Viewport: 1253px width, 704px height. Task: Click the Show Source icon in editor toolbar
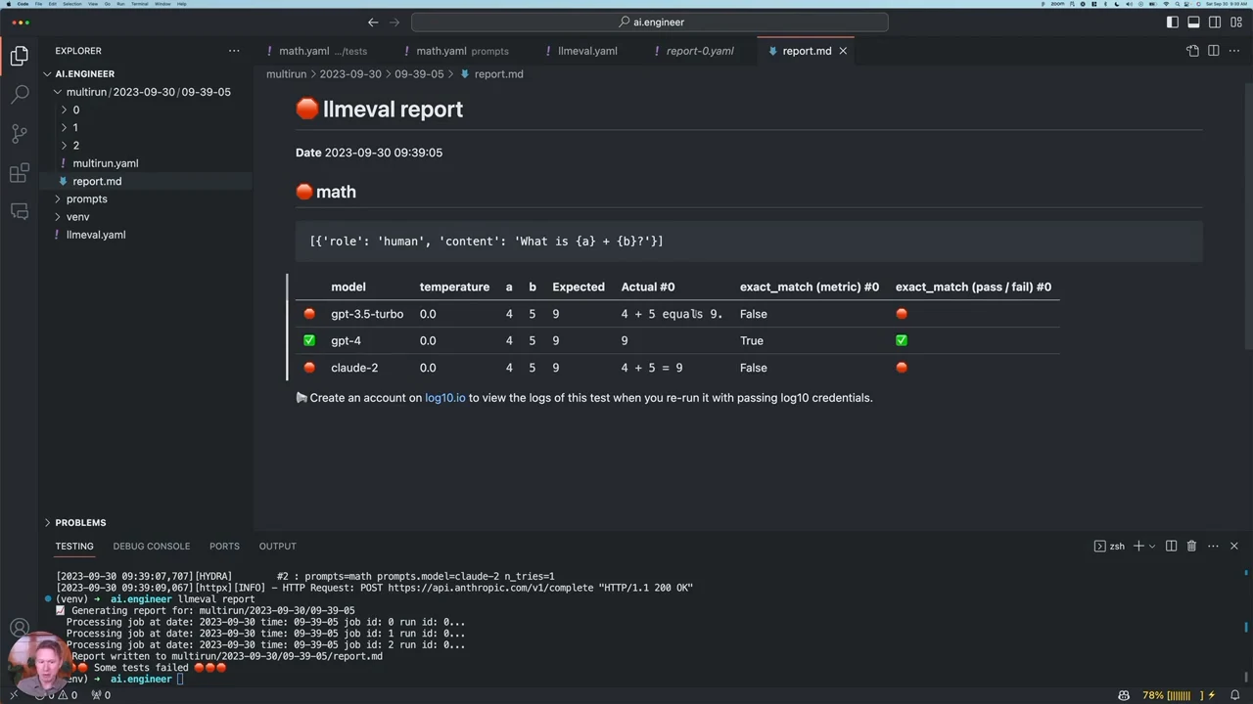1192,51
